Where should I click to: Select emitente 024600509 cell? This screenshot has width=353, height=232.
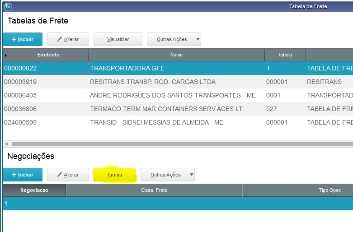tap(46, 122)
